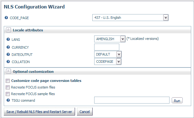
Task: Open help icon for CODE_PAGE
Action: pyautogui.click(x=6, y=18)
